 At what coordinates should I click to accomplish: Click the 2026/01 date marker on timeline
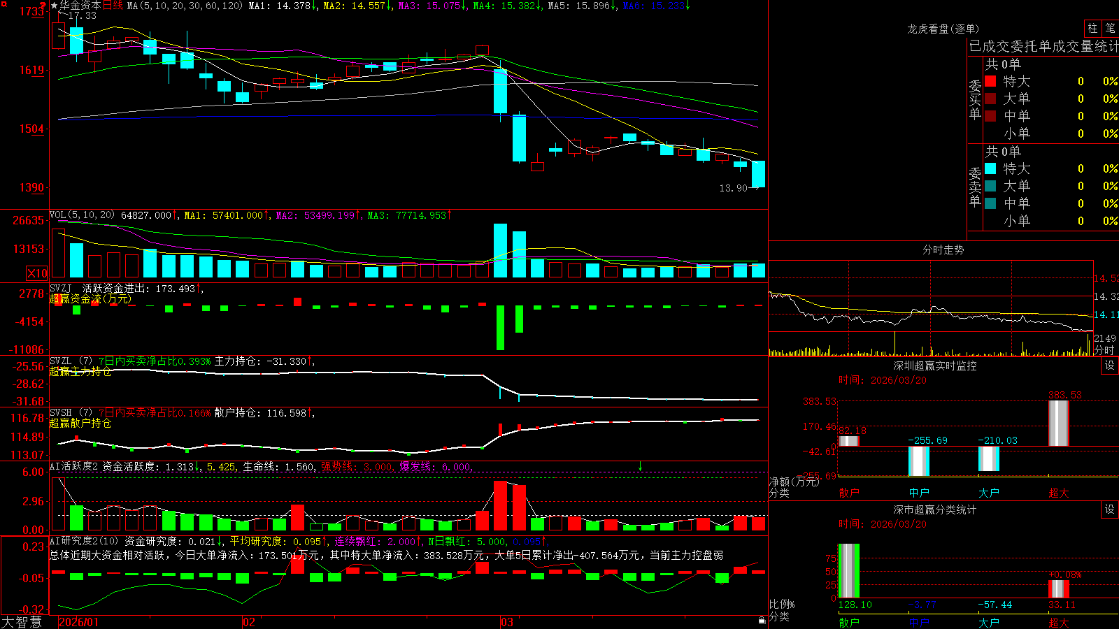[x=79, y=622]
